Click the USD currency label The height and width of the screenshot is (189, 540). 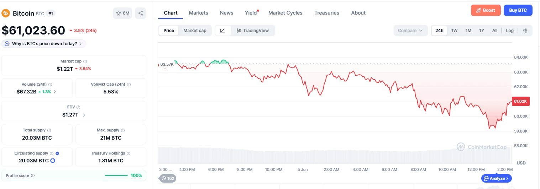[x=521, y=163]
